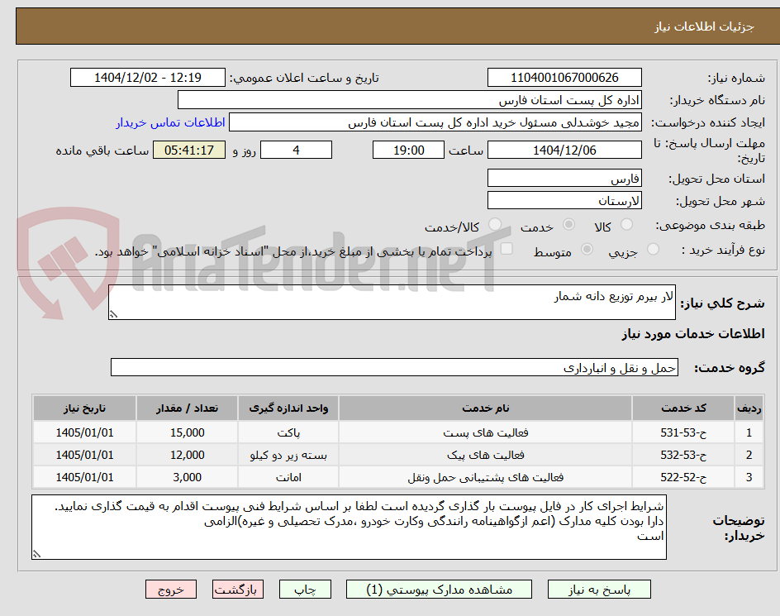Click the توضیحات خریدار text area
The image size is (780, 616).
pos(349,527)
